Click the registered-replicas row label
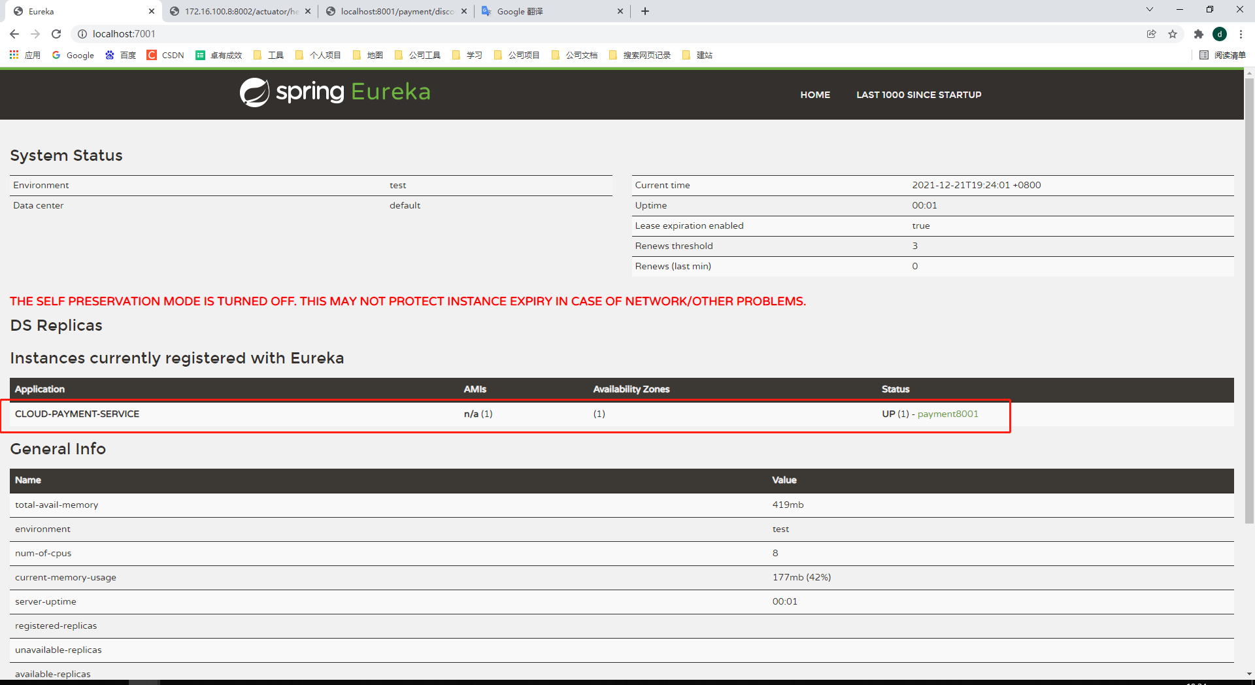Viewport: 1255px width, 685px height. [x=56, y=626]
